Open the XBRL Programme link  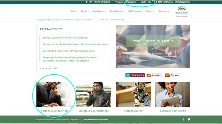pos(183,2)
